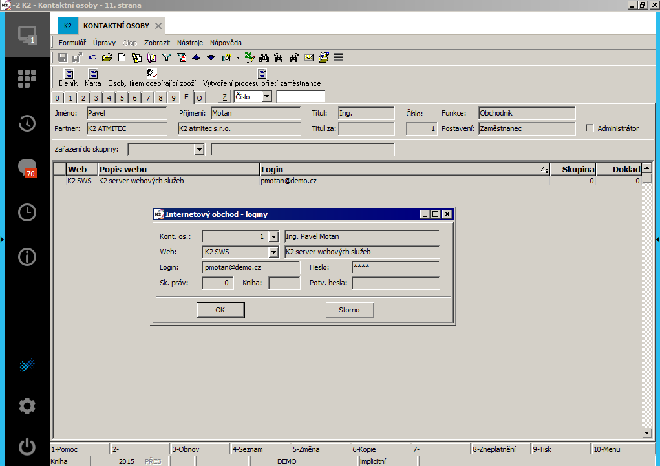Click the 9-Tisk function key button
The height and width of the screenshot is (466, 660).
[x=560, y=449]
